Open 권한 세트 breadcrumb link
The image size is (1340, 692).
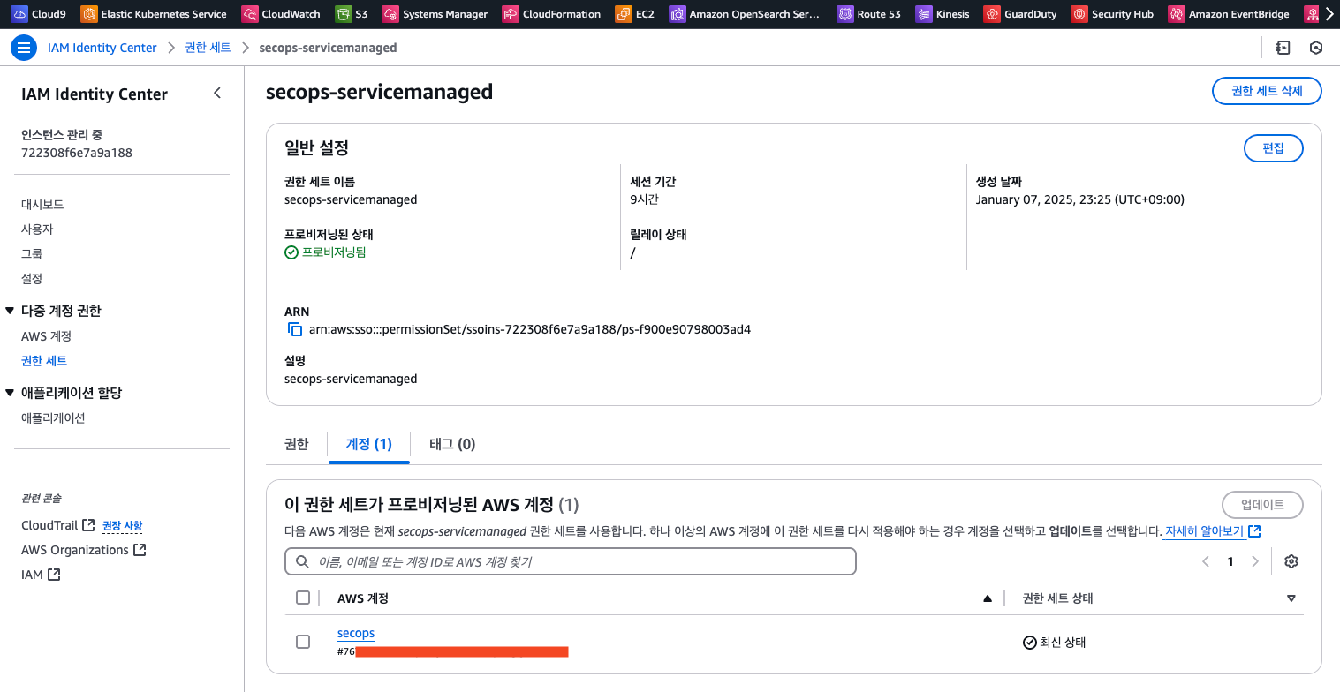click(208, 48)
